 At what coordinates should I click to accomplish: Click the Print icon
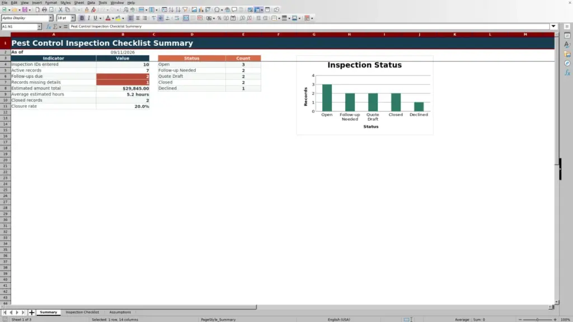(x=44, y=10)
